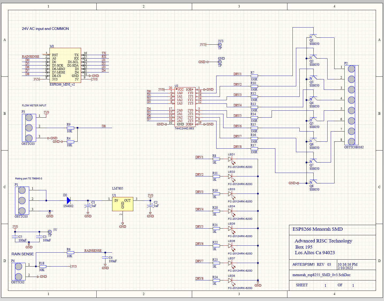The image size is (384, 301).
Task: Select transistor Q1 SS8050 symbol
Action: coord(313,36)
